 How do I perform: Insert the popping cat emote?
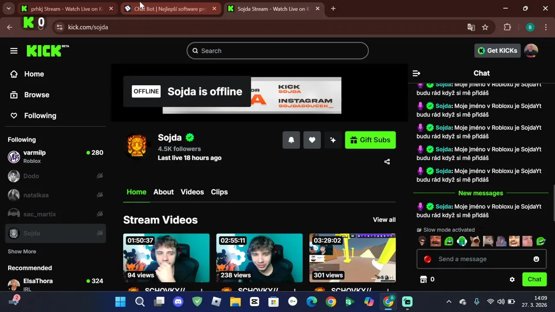click(475, 241)
